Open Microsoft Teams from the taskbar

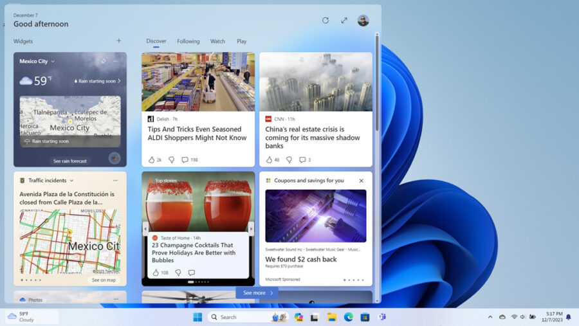point(381,317)
